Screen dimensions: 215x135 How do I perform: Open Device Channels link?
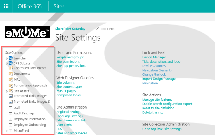tap(154, 66)
